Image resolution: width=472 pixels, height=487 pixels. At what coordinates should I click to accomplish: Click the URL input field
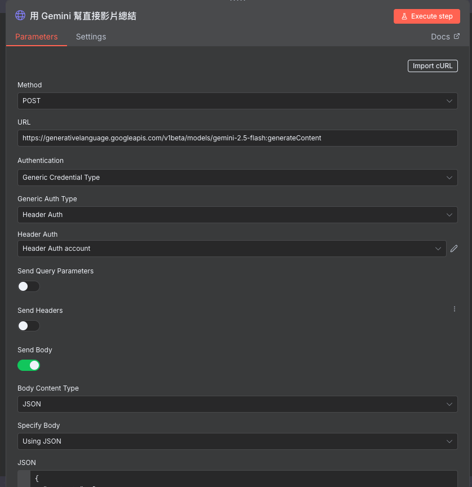[237, 138]
